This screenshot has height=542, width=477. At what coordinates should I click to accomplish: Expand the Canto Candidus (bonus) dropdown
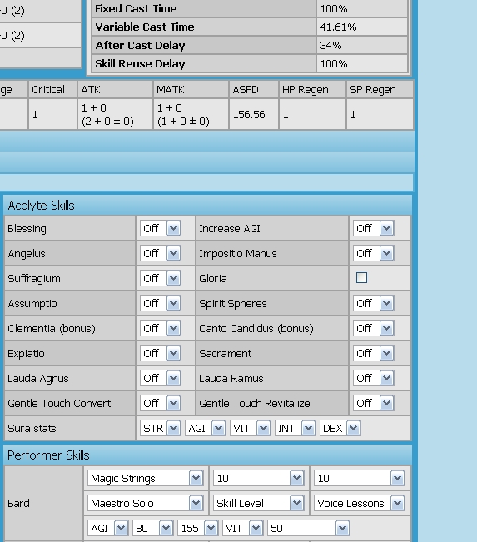pyautogui.click(x=373, y=328)
